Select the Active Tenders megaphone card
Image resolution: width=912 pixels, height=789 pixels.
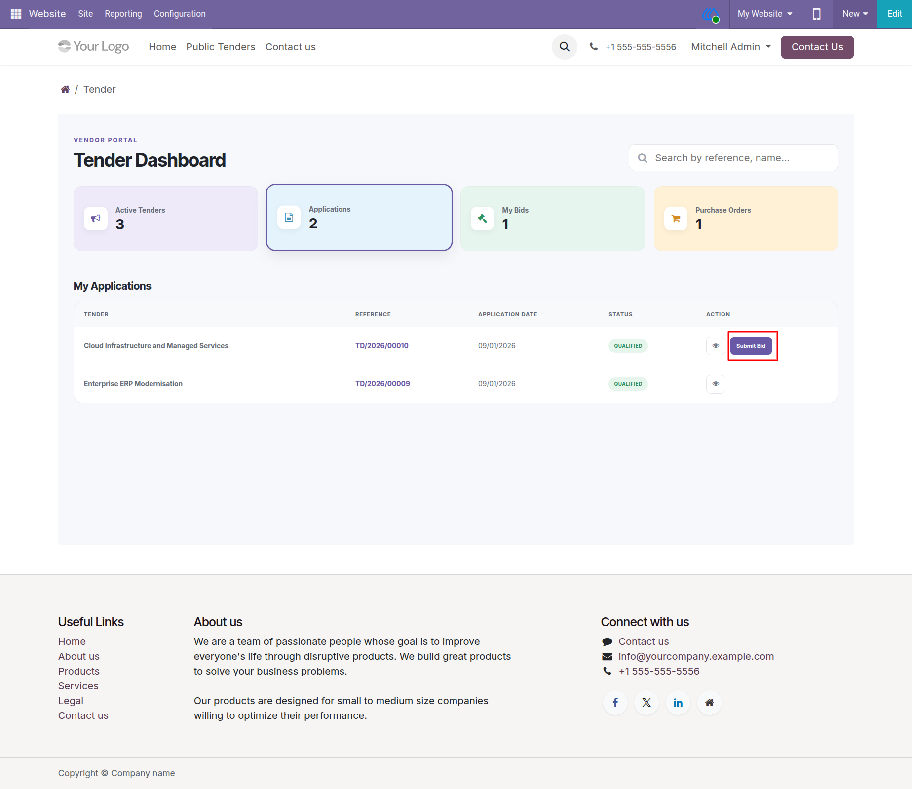pos(166,219)
